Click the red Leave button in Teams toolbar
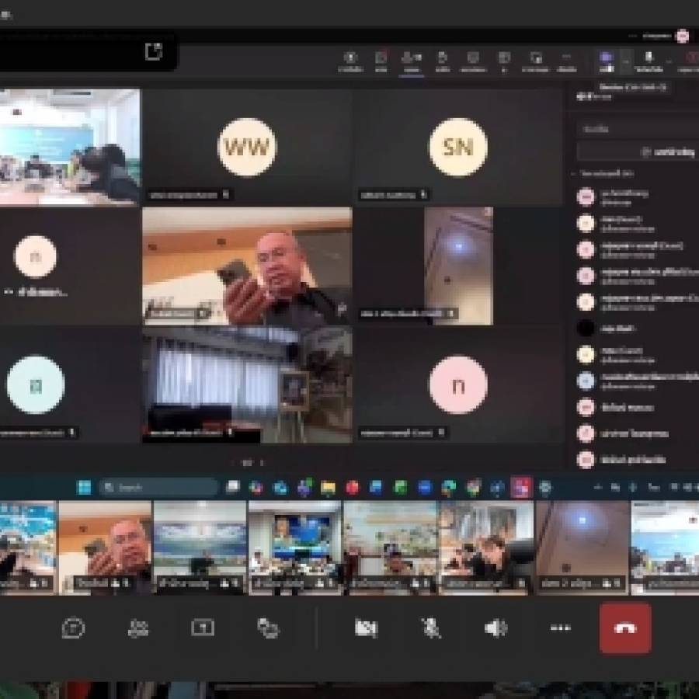This screenshot has width=699, height=699. 689,61
